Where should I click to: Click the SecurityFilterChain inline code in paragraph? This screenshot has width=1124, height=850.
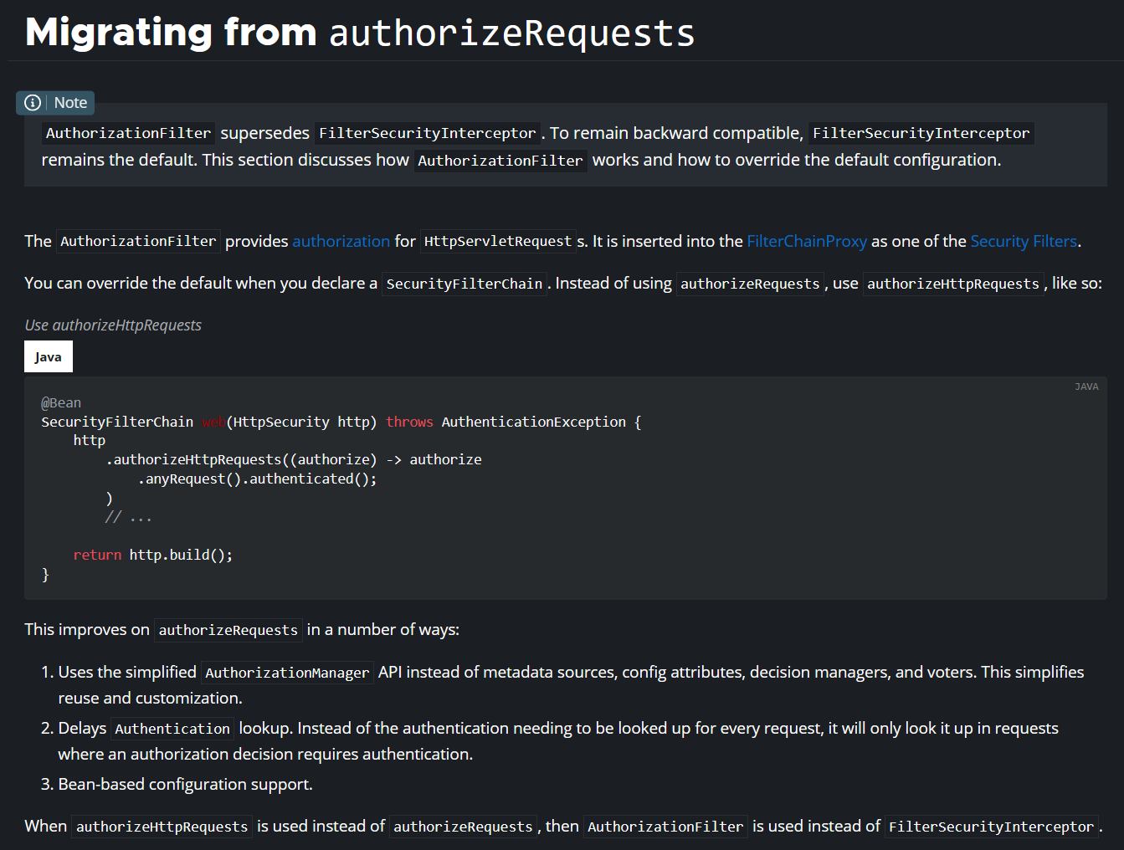(464, 284)
